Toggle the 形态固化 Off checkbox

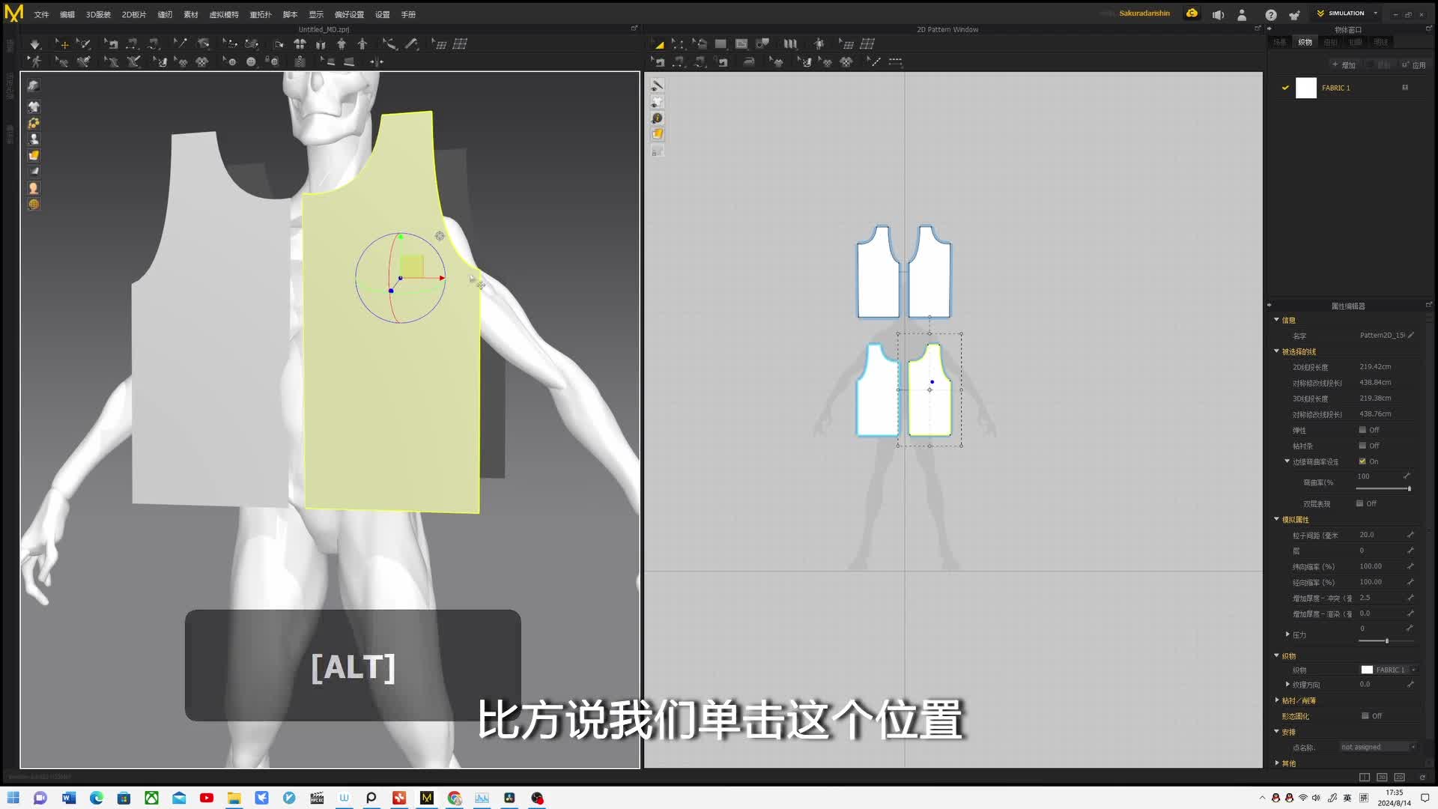click(1365, 716)
